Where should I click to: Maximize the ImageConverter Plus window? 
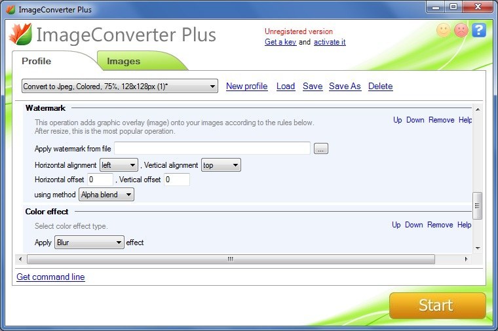coord(453,7)
